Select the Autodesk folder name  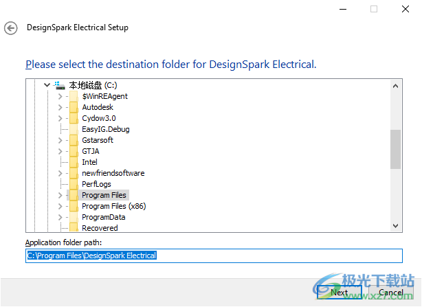point(98,107)
